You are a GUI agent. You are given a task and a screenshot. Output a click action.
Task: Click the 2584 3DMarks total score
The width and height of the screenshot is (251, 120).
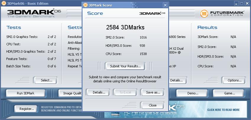pos(125,27)
